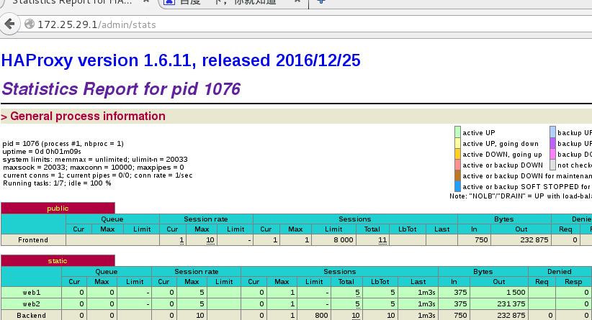Click the NOLB/DRAIN note text
592x320 pixels.
tap(521, 196)
